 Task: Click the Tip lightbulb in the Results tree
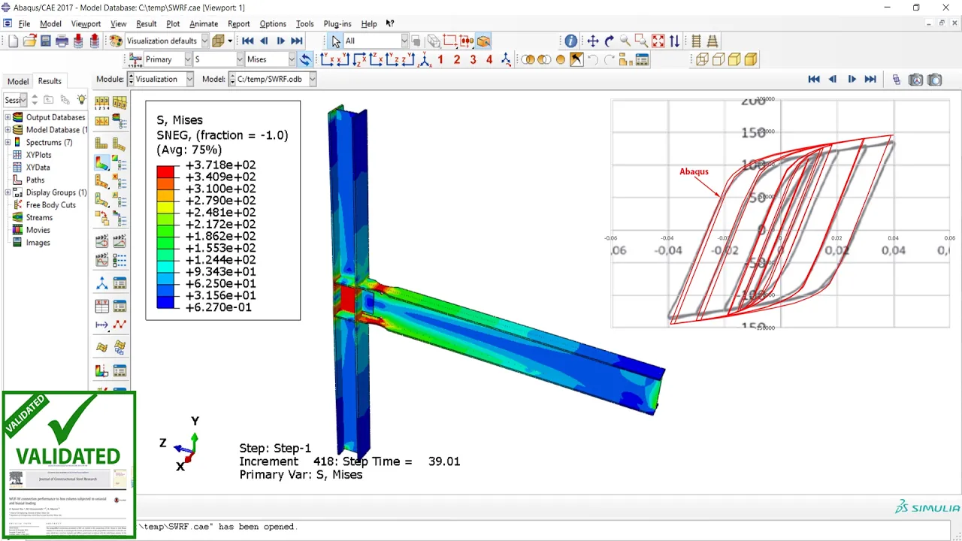coord(81,99)
